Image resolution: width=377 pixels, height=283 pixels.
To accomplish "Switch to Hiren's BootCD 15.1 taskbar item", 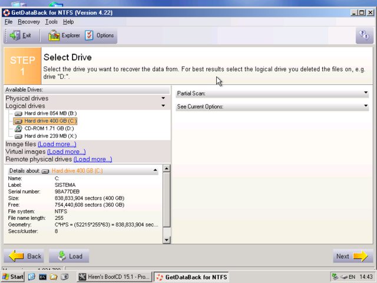I will (x=114, y=277).
